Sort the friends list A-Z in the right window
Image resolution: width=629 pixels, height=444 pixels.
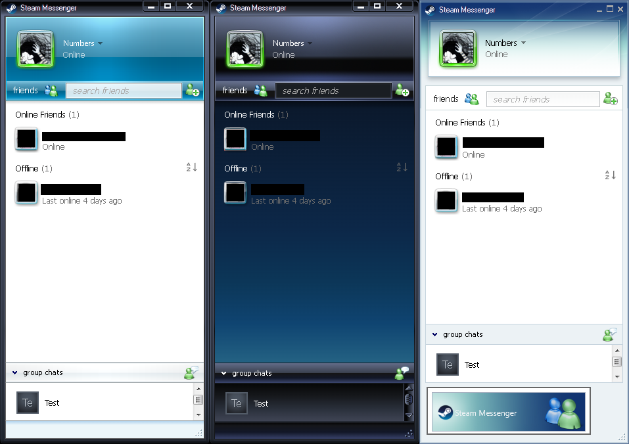611,175
